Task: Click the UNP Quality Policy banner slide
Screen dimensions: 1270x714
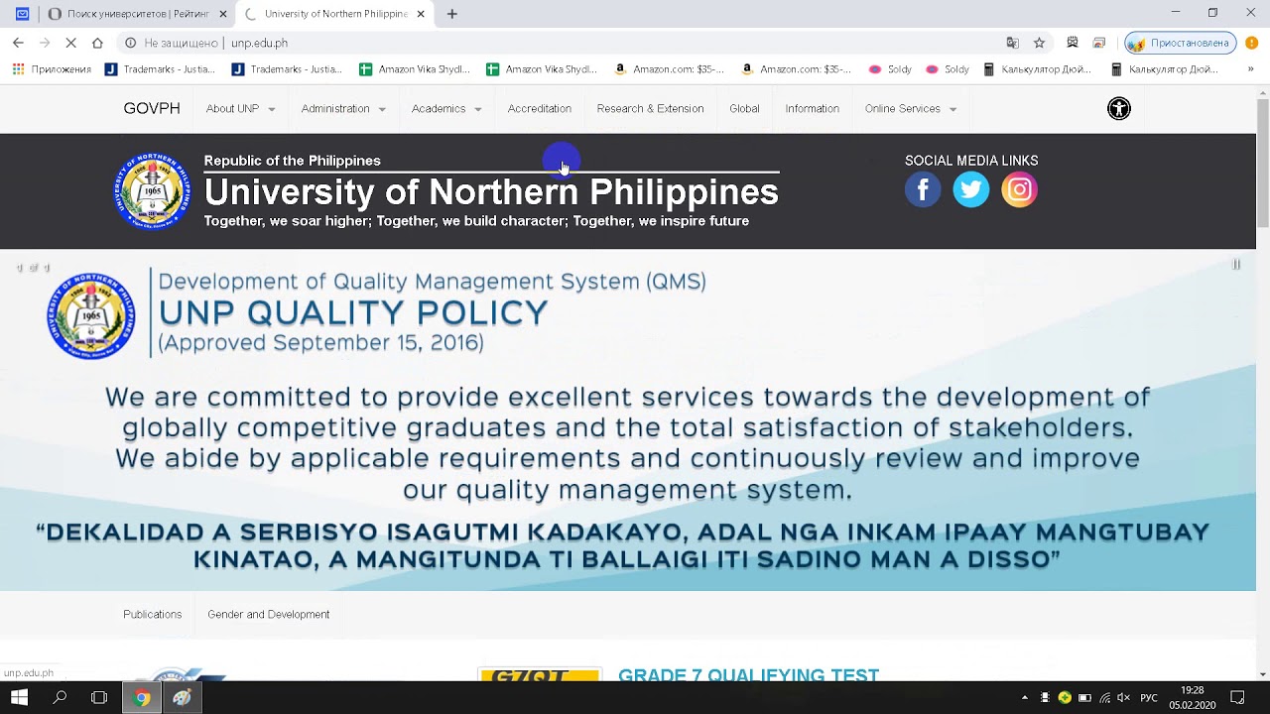Action: (628, 420)
